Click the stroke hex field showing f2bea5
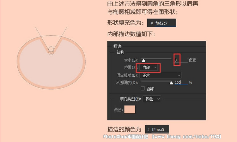Viewport: 237px width, 142px height. (x=157, y=129)
